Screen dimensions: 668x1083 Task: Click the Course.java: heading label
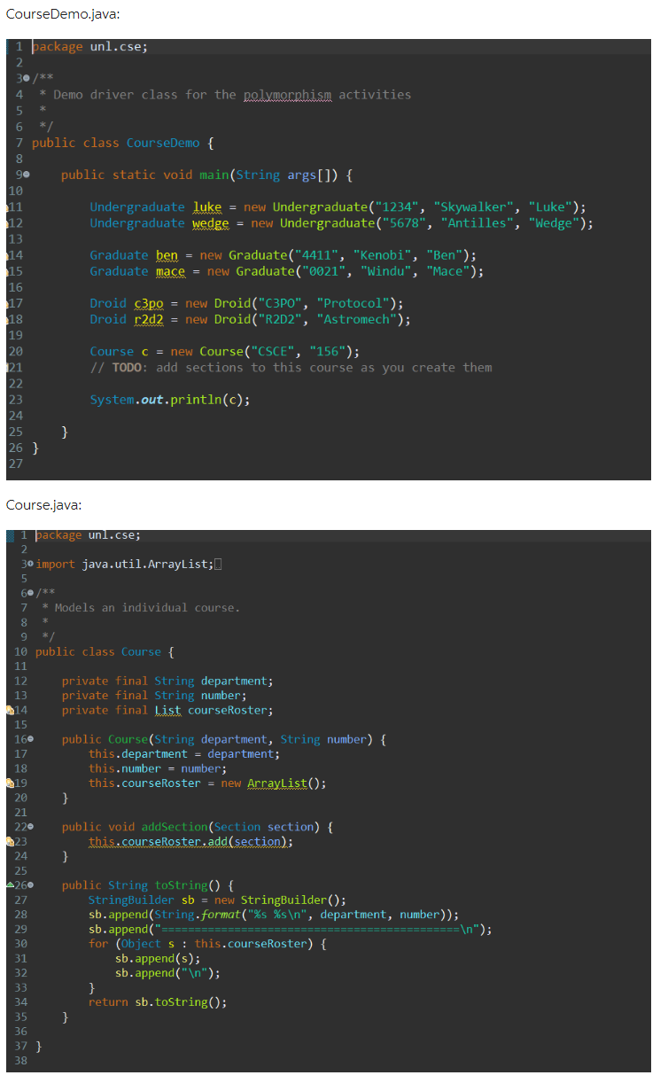tap(43, 505)
